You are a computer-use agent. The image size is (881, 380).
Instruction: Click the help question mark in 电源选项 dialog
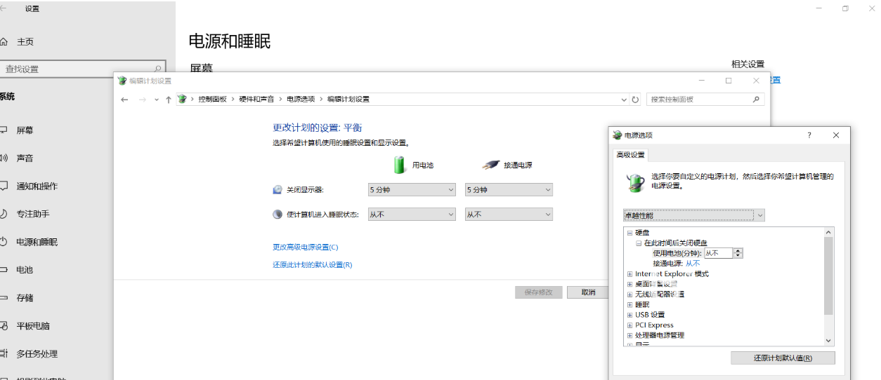pyautogui.click(x=809, y=135)
